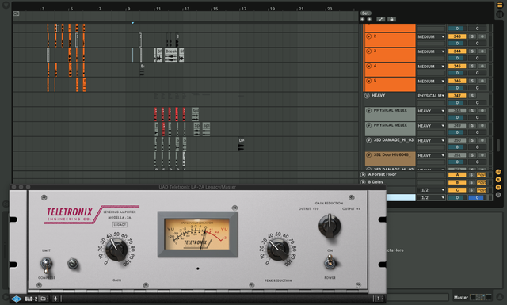The height and width of the screenshot is (305, 507).
Task: Select the Break clip in the arrangement
Action: tap(171, 55)
